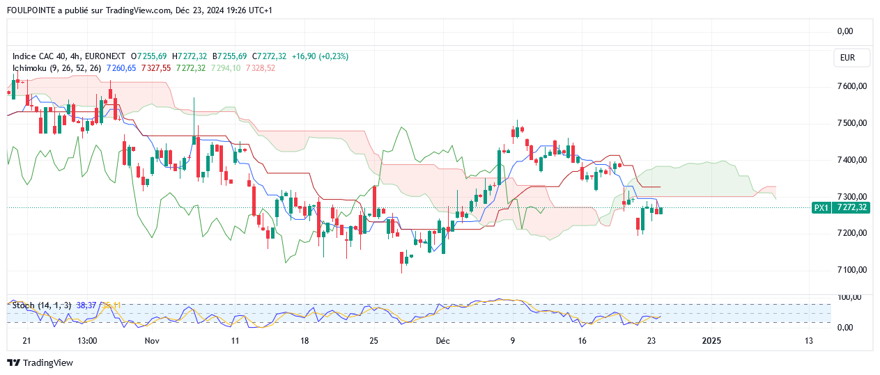Open the Stoch (14, 1, 3) indicator legend
The image size is (880, 375).
click(41, 305)
